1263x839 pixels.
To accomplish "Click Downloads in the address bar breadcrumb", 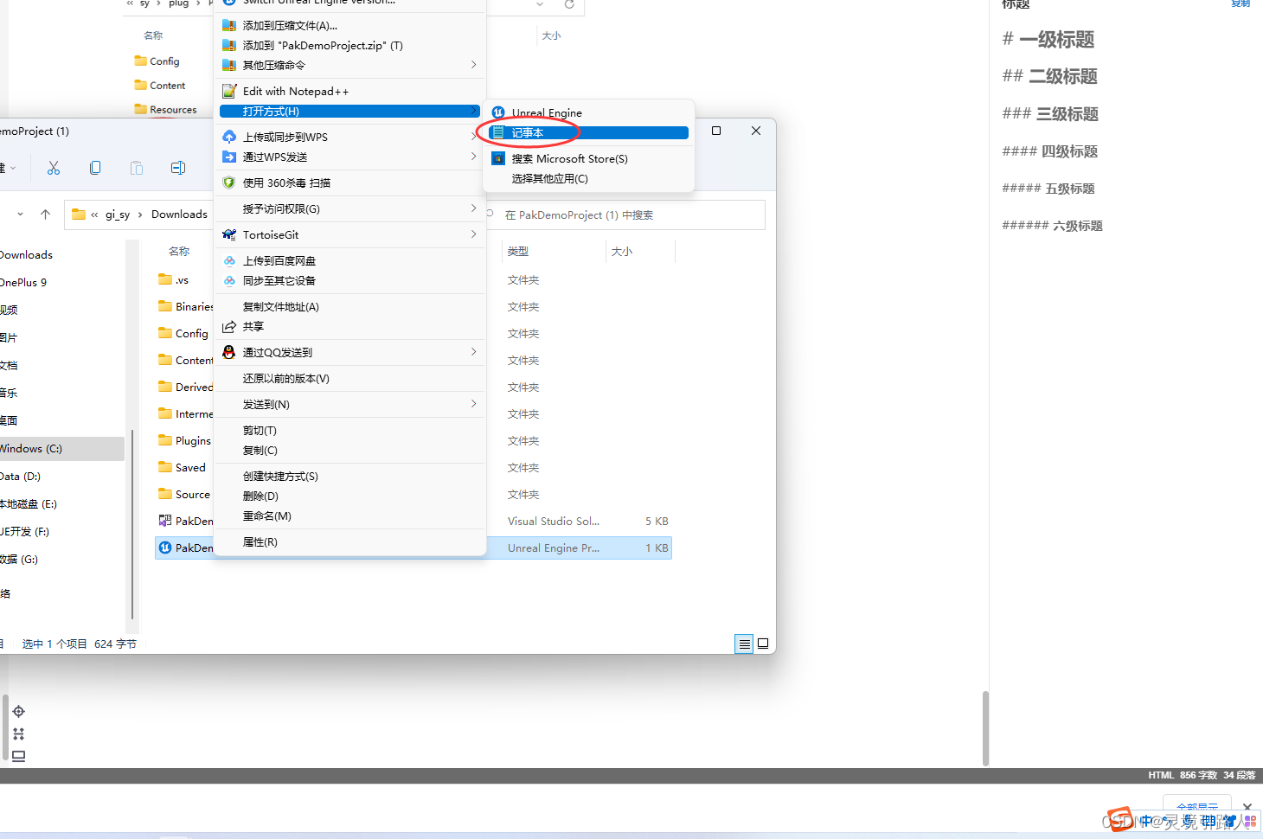I will (179, 215).
